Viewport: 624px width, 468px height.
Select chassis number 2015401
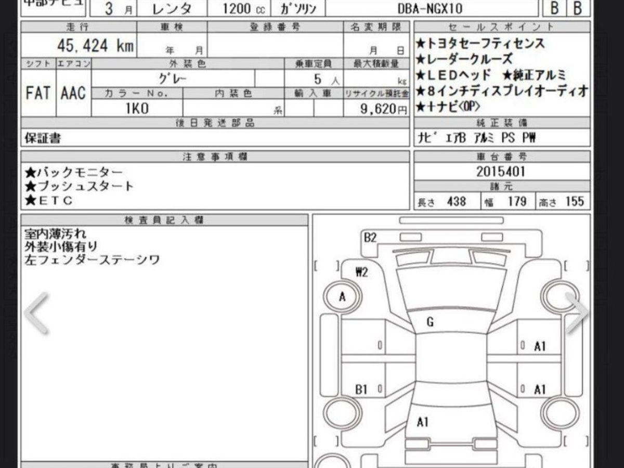click(501, 172)
